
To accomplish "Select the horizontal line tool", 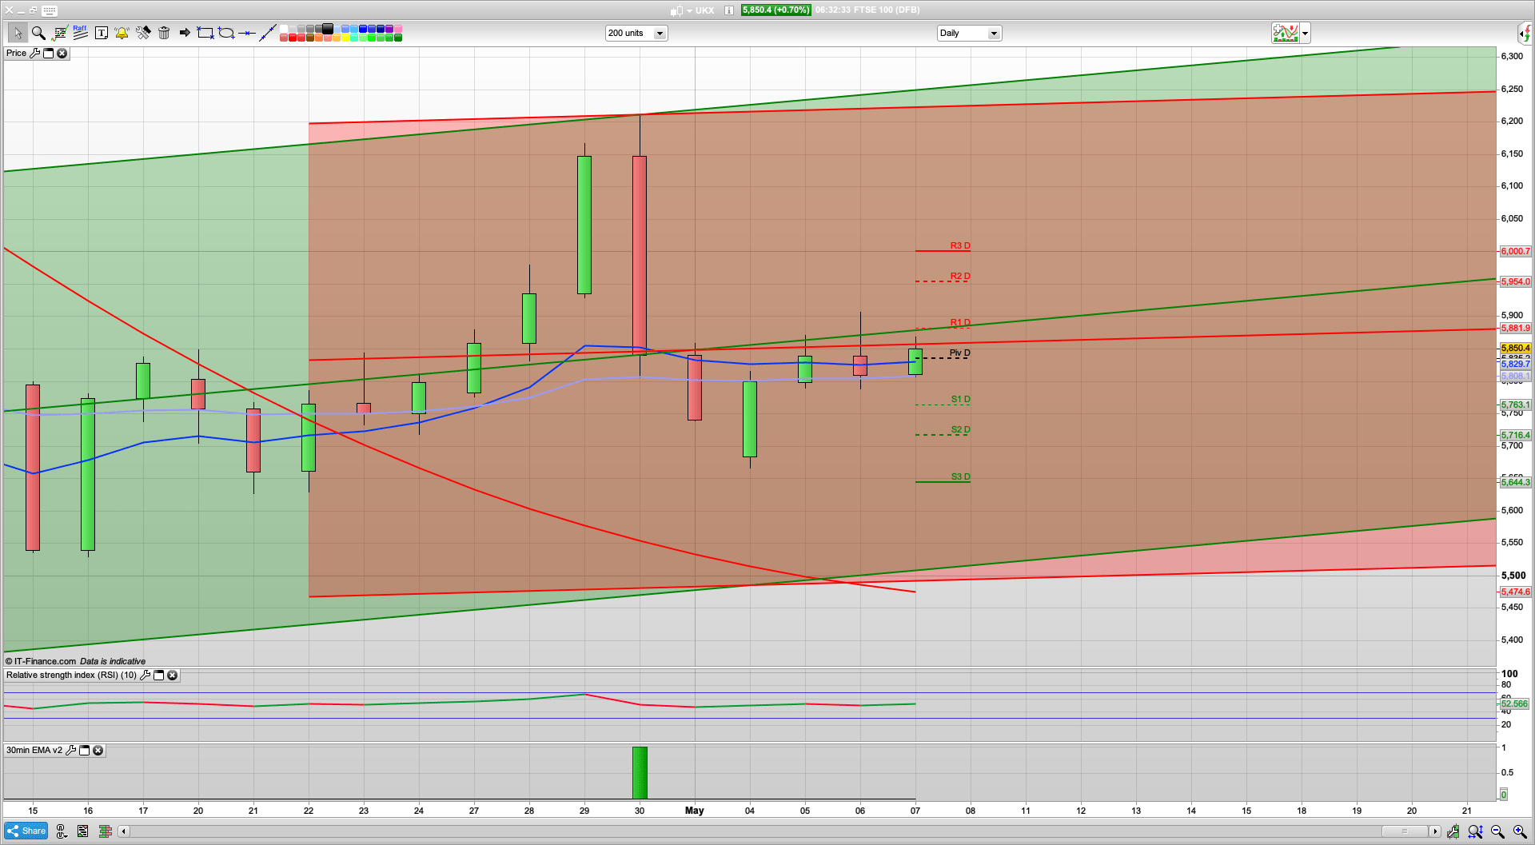I will click(x=247, y=33).
